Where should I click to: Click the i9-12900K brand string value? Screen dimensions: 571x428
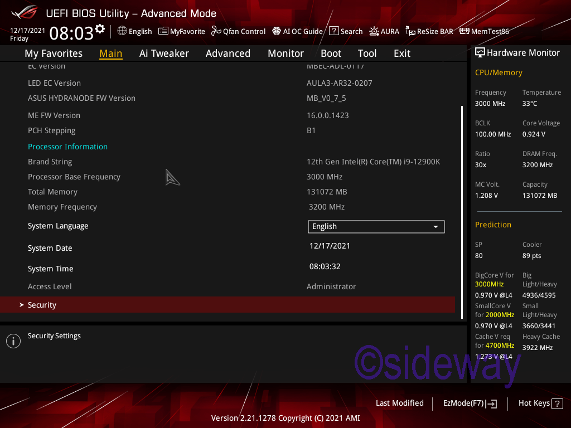pyautogui.click(x=373, y=162)
